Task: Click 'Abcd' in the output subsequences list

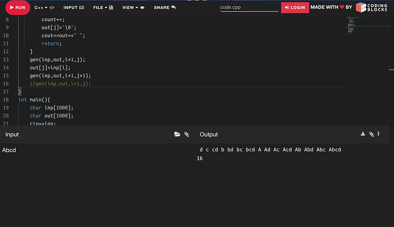Action: click(335, 149)
